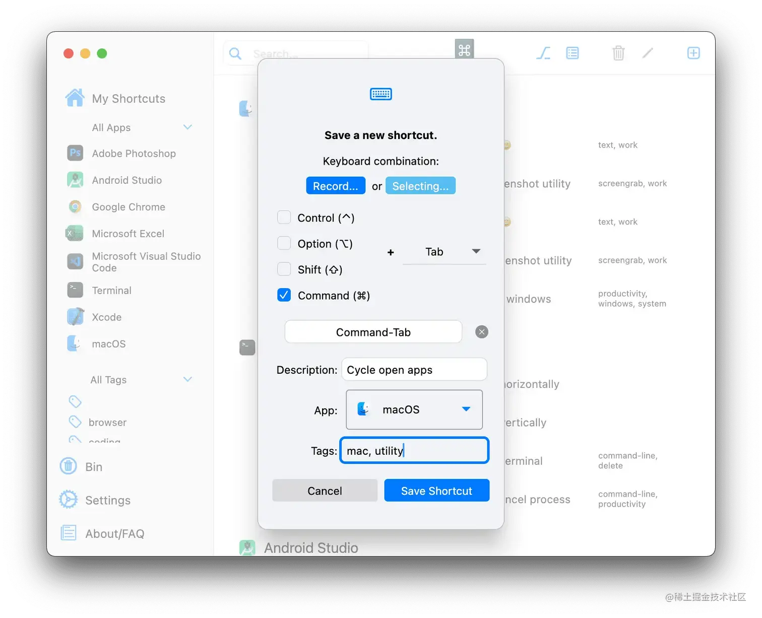Click the Record... button

click(x=335, y=186)
